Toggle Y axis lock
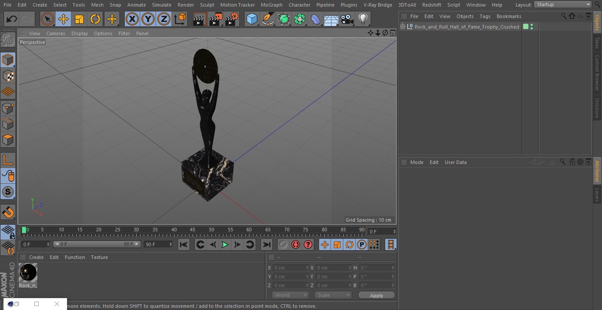The image size is (602, 310). point(148,19)
